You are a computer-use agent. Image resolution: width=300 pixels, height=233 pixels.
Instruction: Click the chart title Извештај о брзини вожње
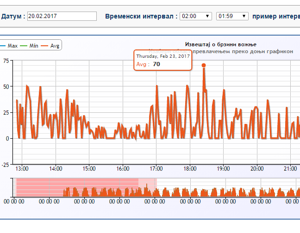[x=220, y=44]
